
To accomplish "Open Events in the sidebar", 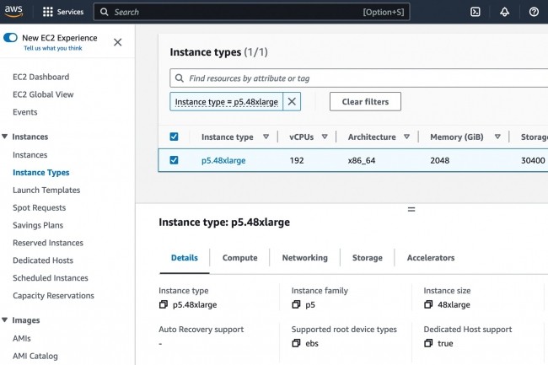I will (24, 112).
